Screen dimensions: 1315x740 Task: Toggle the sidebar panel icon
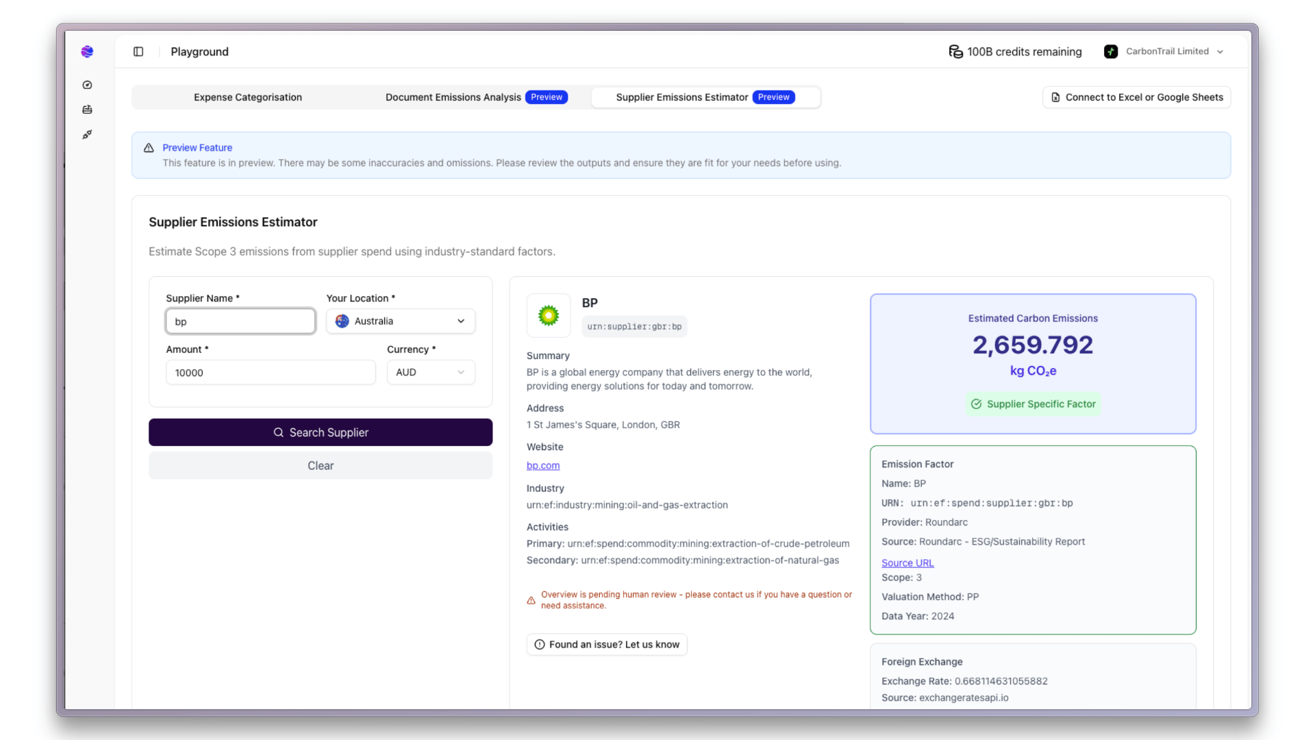pyautogui.click(x=138, y=51)
